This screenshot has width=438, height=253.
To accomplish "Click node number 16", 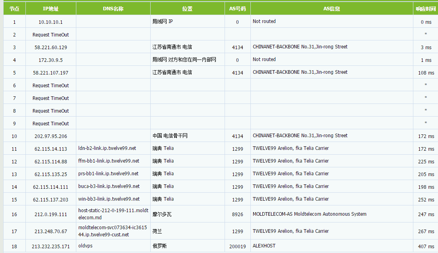I will point(14,215).
